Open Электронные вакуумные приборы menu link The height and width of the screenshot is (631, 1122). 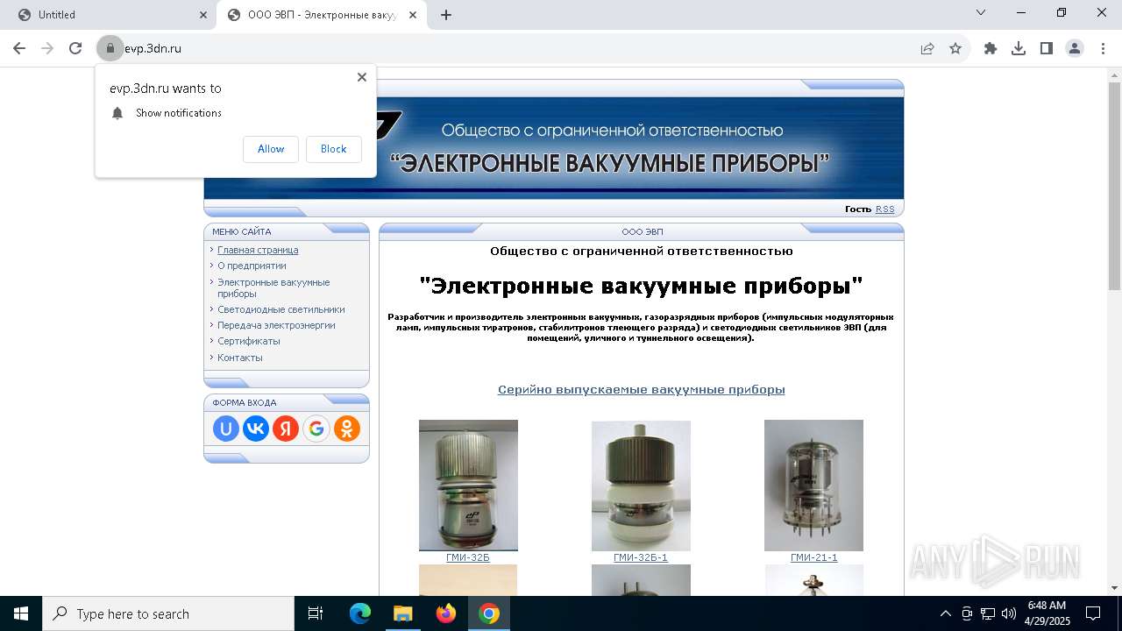[273, 287]
